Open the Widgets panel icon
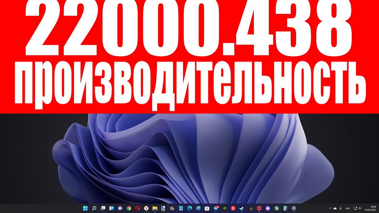 (x=111, y=208)
